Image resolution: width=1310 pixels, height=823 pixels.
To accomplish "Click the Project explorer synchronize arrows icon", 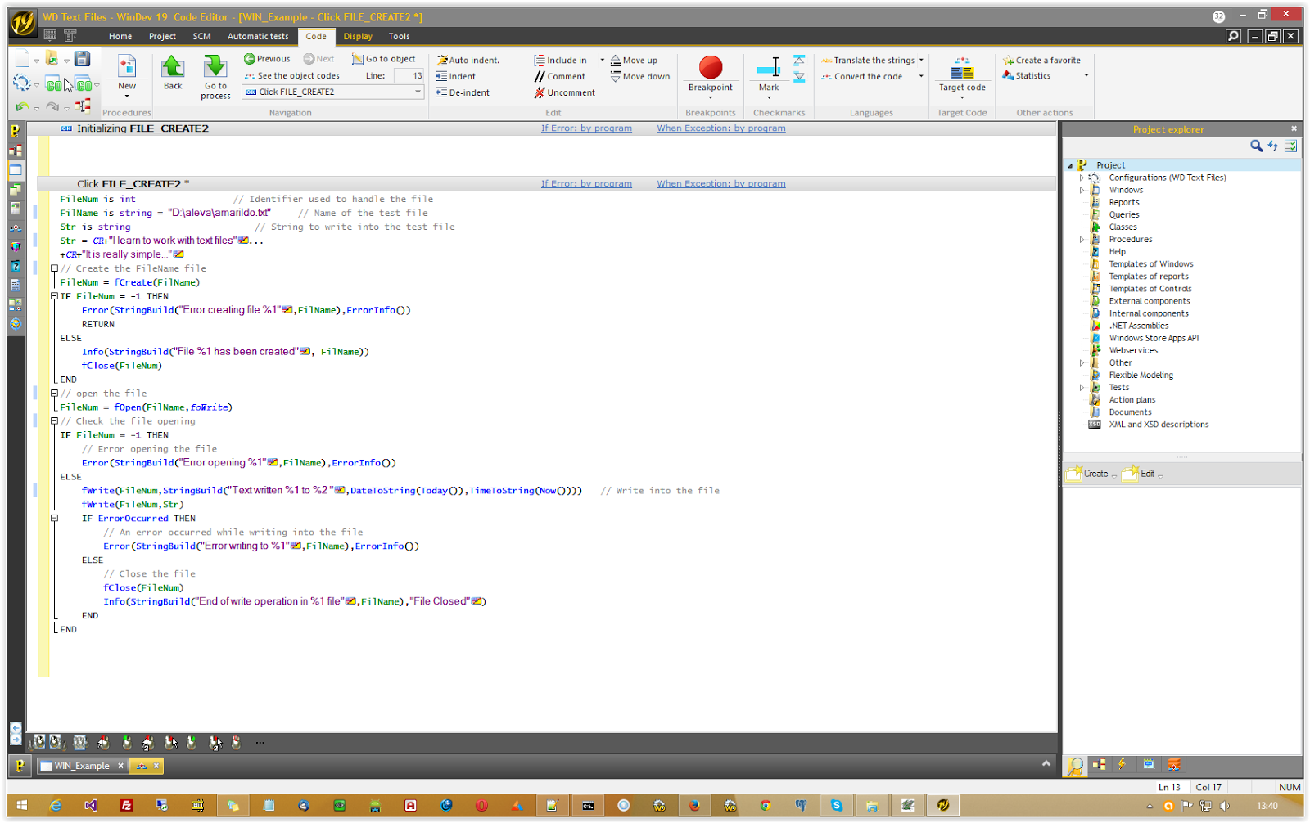I will tap(1273, 146).
